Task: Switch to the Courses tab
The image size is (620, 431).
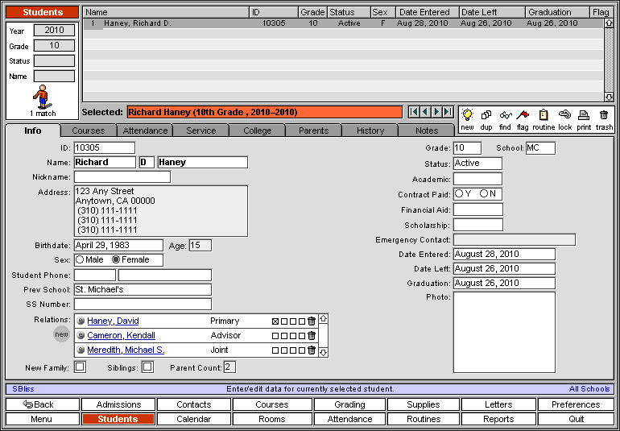Action: (89, 131)
